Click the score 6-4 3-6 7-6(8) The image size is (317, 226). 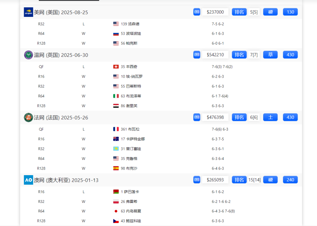(x=223, y=211)
